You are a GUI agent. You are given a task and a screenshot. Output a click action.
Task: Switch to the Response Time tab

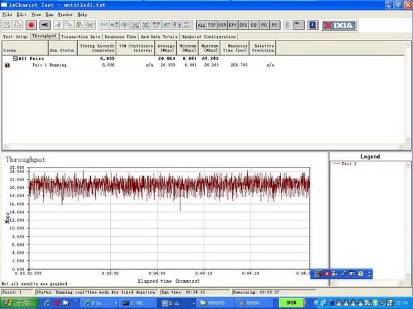pos(120,36)
